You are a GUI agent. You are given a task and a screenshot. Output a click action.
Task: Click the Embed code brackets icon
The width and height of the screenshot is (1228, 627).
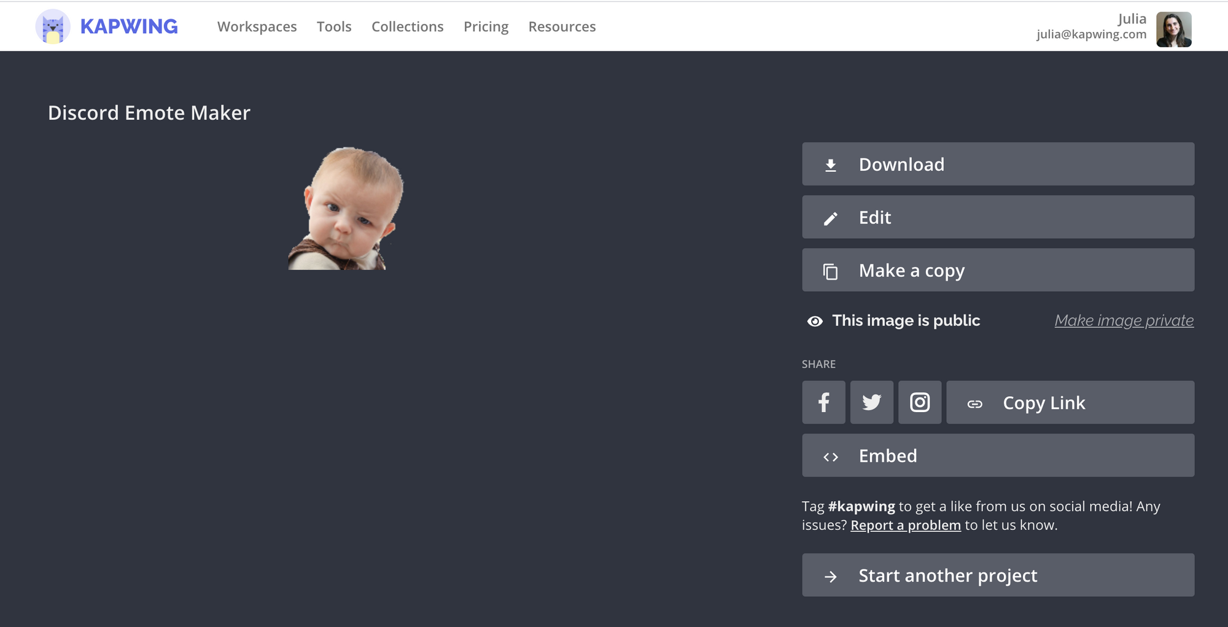pyautogui.click(x=830, y=457)
